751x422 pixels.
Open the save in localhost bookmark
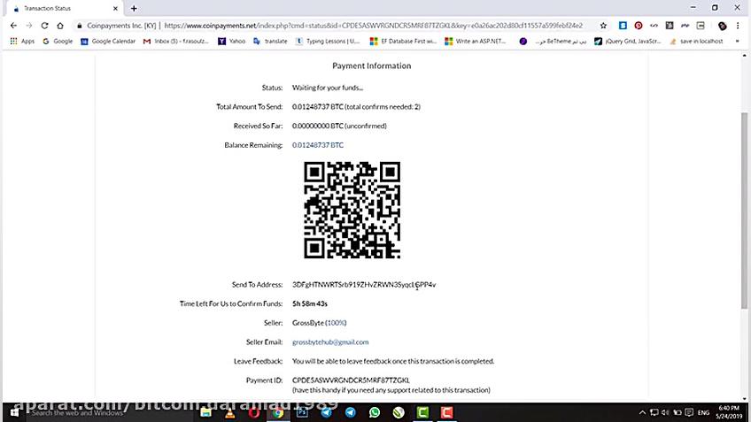696,42
